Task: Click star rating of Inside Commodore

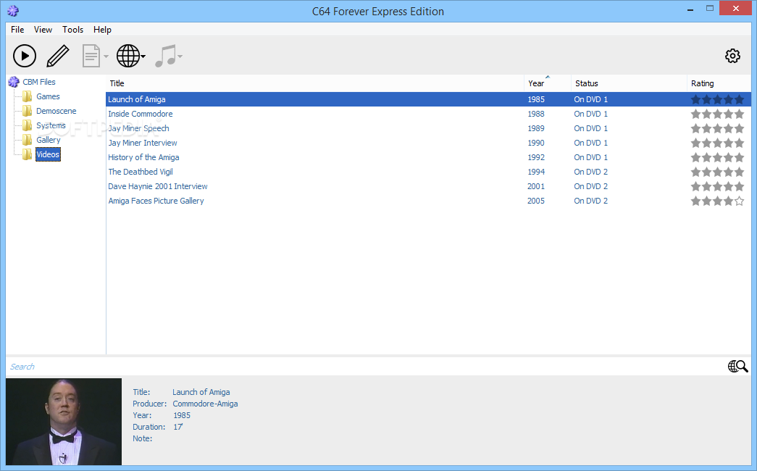Action: coord(717,114)
